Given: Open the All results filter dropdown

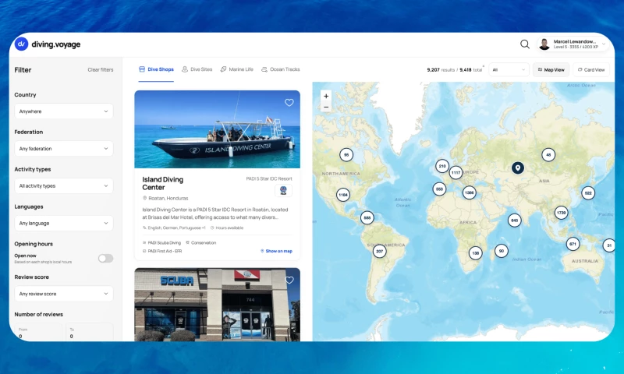Looking at the screenshot, I should [x=509, y=69].
